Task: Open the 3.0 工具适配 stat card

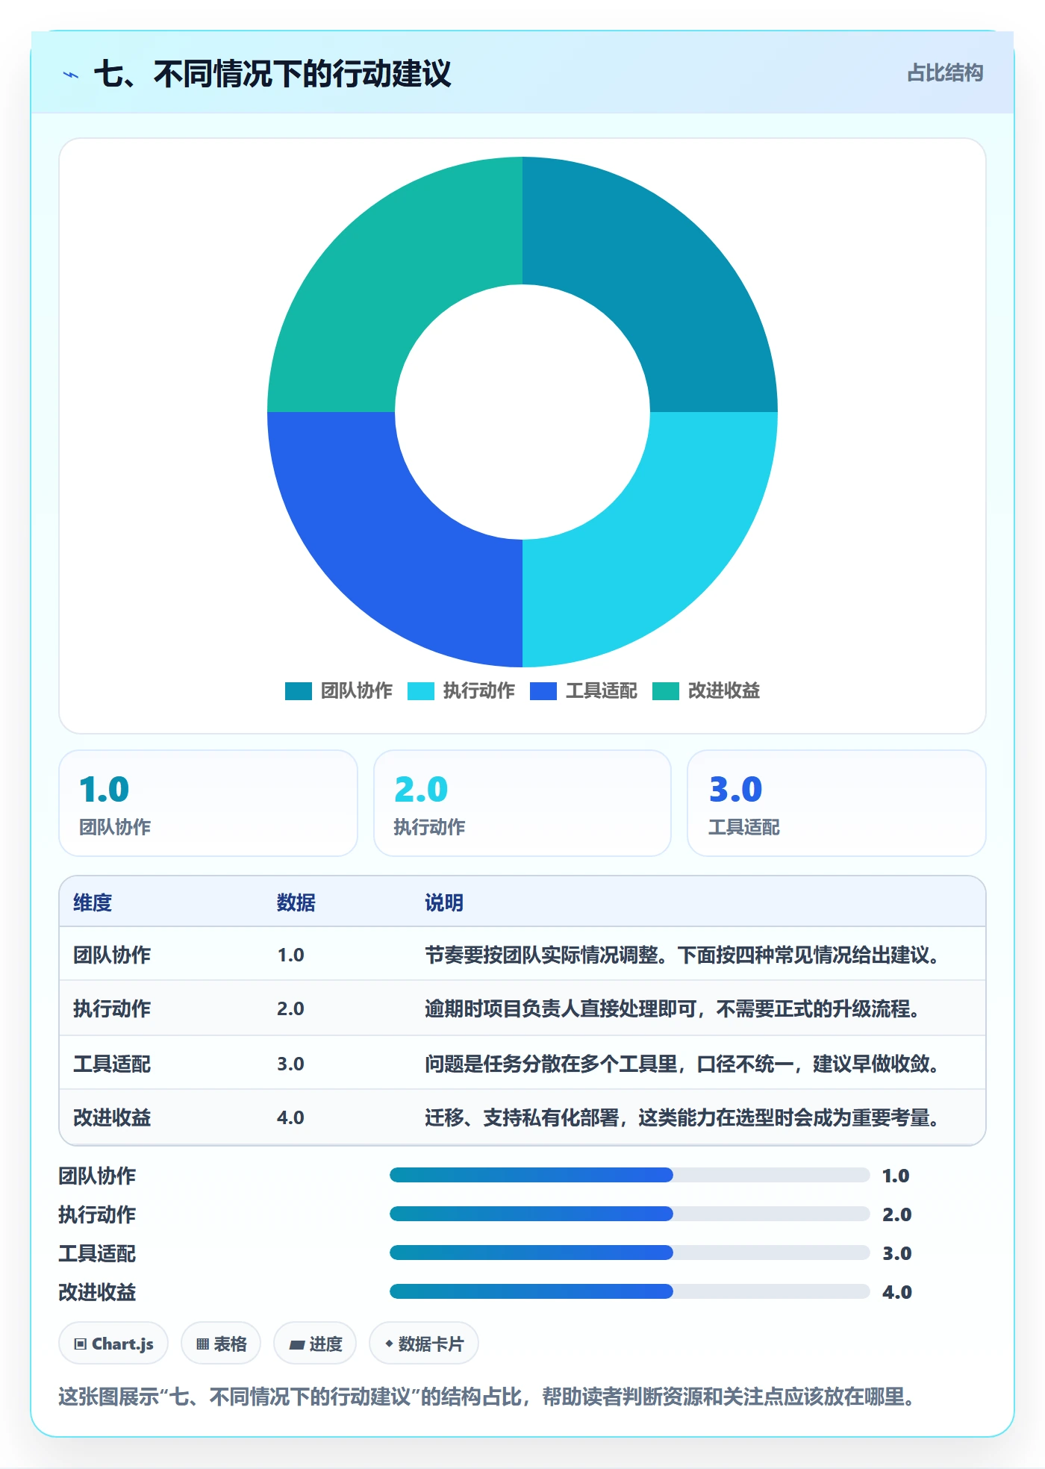Action: click(837, 803)
